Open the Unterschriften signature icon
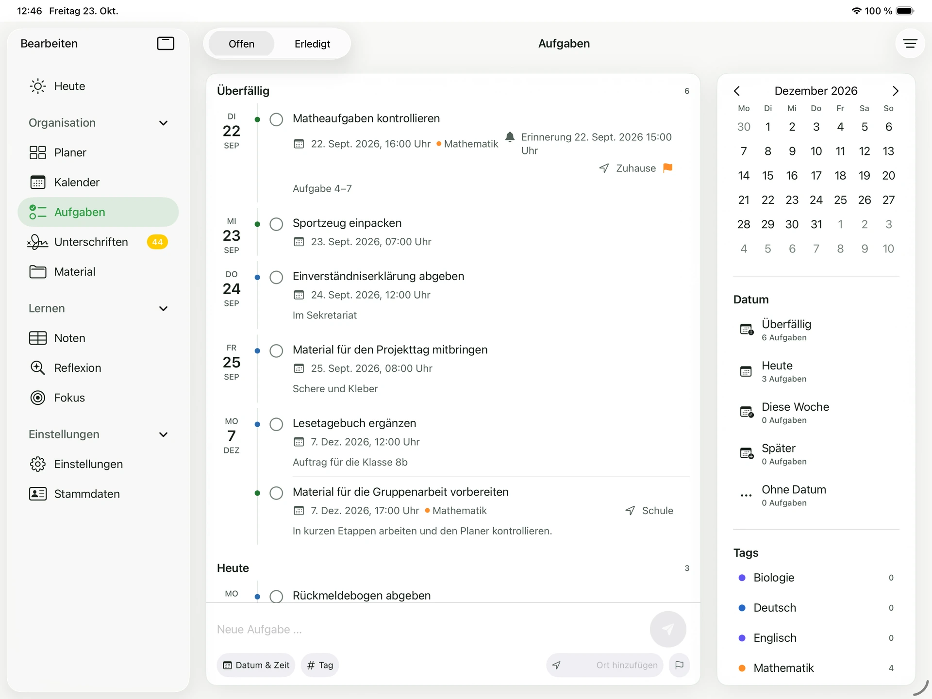Viewport: 932px width, 699px height. point(38,242)
